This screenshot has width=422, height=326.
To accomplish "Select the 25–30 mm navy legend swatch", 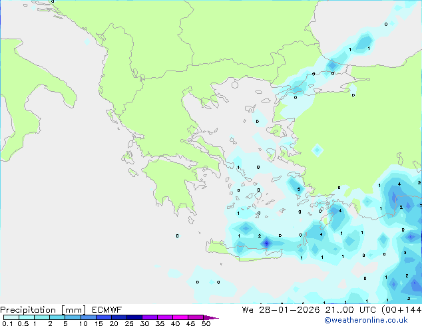I will (134, 317).
